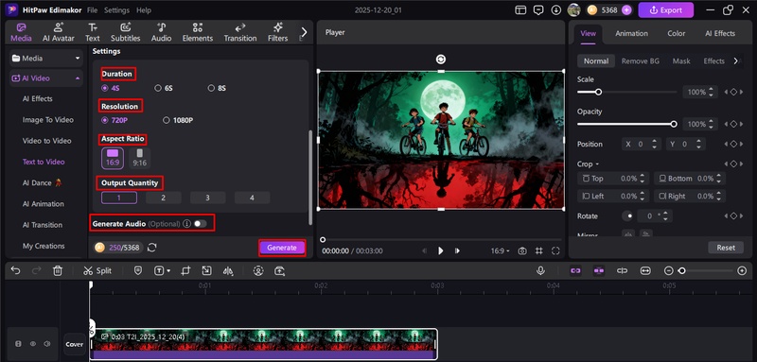Select output quantity 3
Viewport: 757px width, 362px height.
[x=207, y=198]
